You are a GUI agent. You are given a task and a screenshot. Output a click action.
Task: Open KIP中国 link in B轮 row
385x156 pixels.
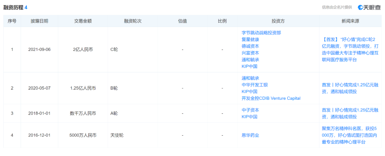click(x=250, y=92)
